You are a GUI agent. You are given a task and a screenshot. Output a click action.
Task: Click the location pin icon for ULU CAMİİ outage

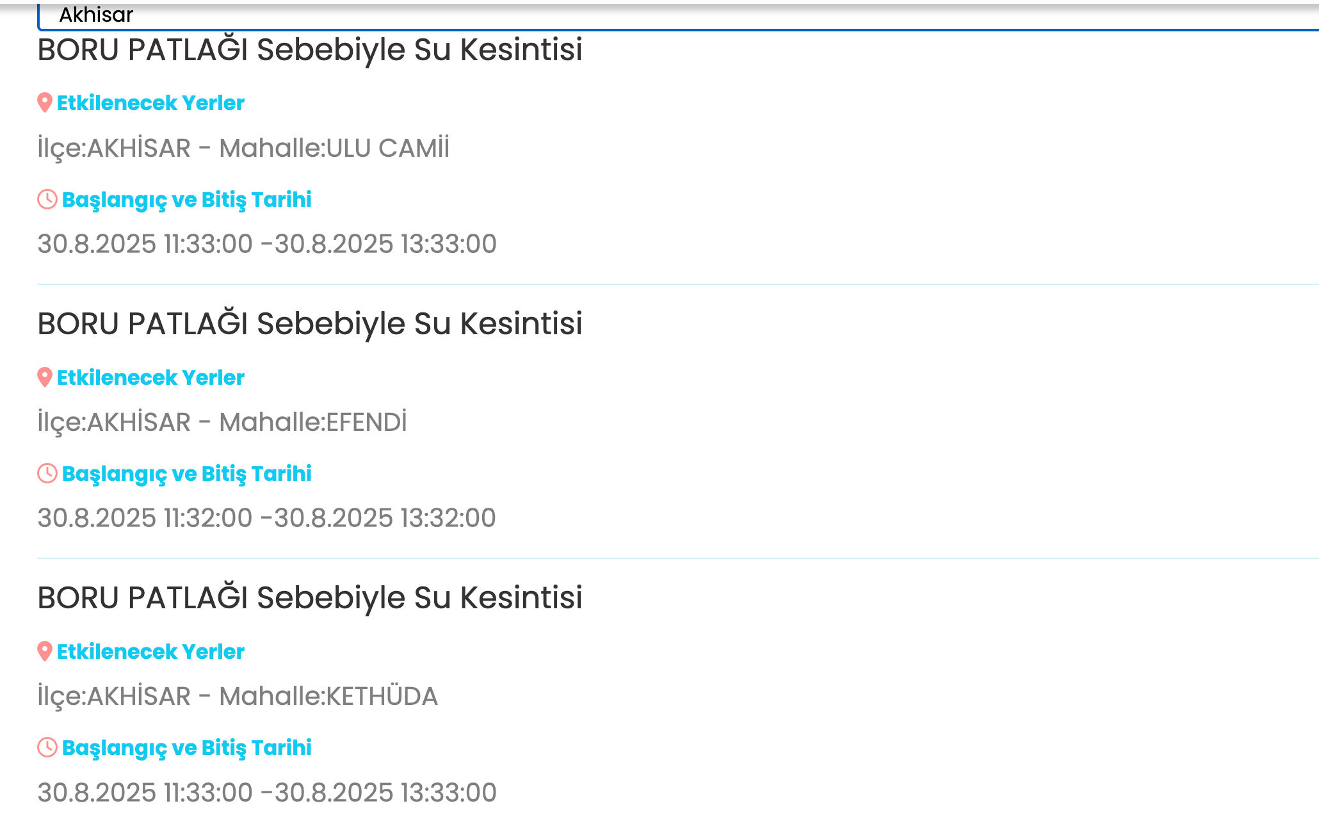pos(44,102)
